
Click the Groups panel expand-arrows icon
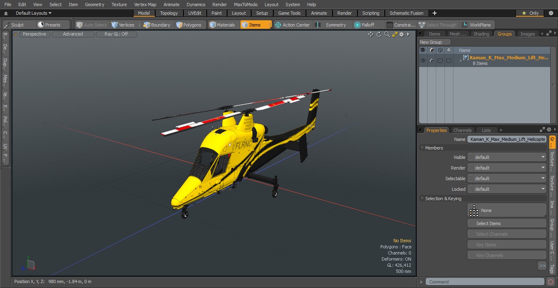549,34
